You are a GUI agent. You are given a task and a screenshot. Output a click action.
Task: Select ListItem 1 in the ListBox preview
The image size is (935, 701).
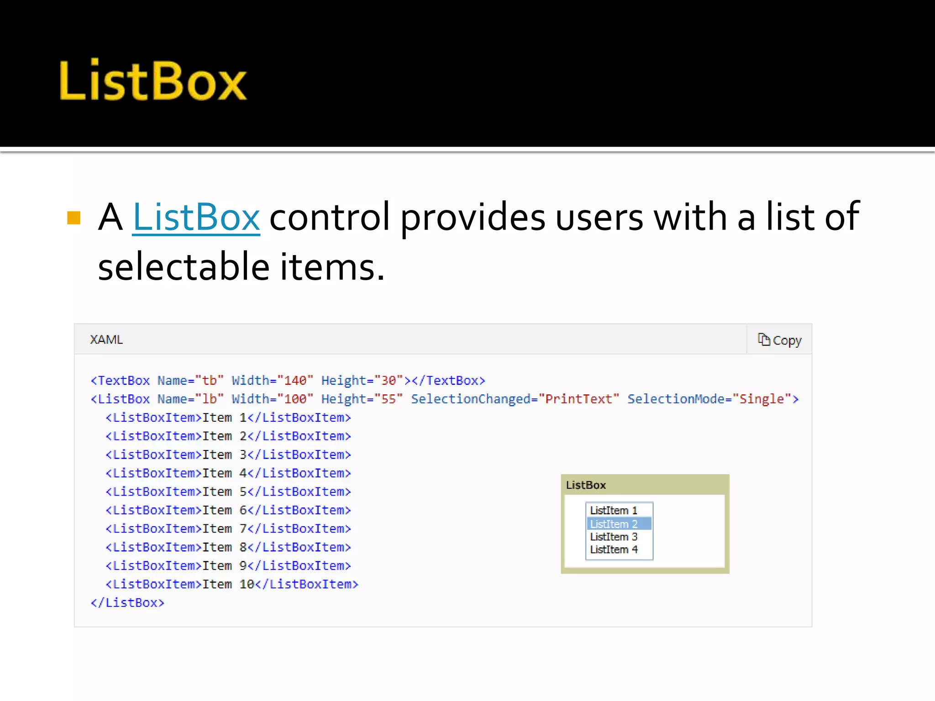coord(619,510)
